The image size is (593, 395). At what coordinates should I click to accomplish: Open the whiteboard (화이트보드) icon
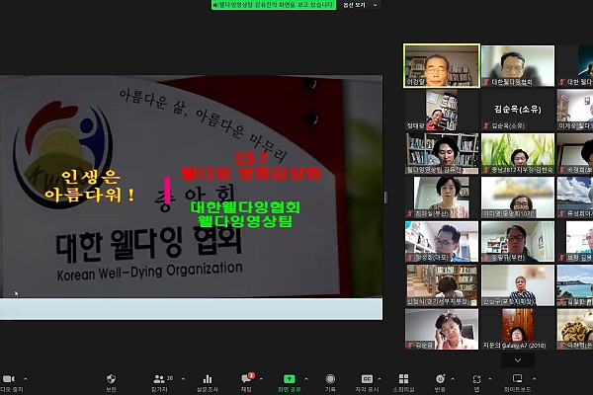[517, 379]
